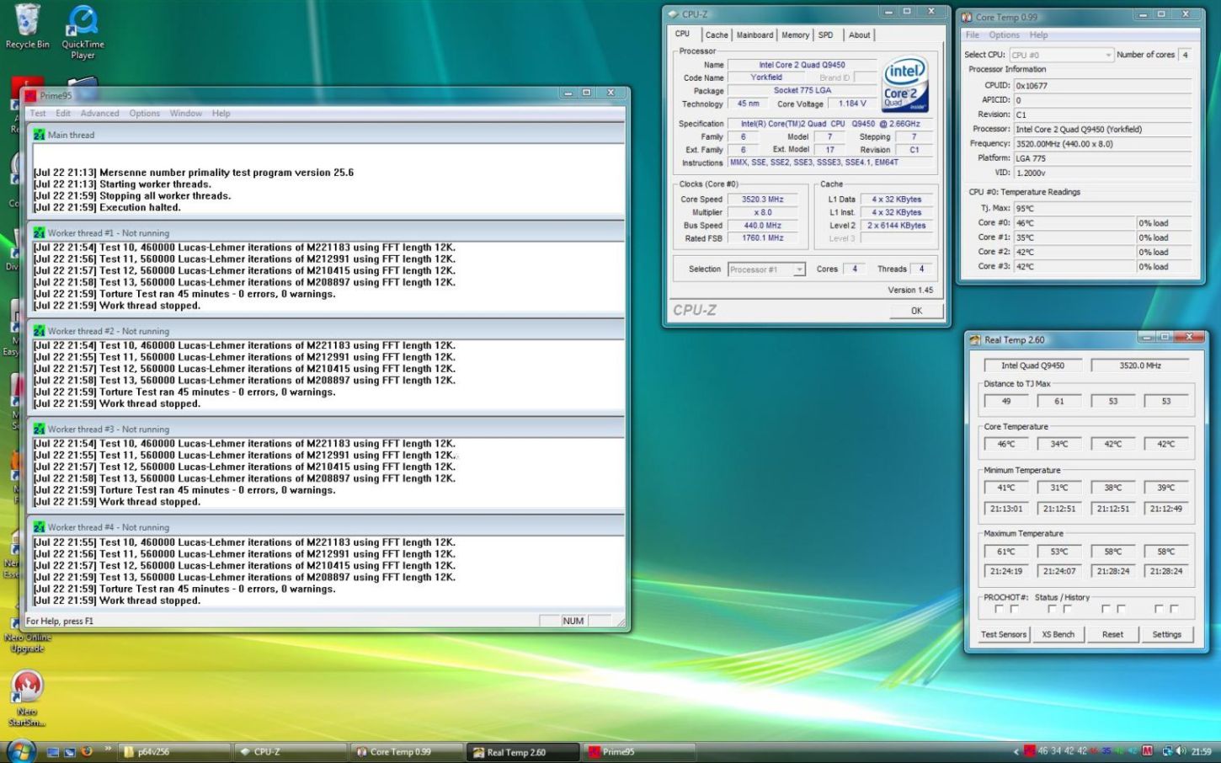Toggle the first PROCHOT status checkbox
The height and width of the screenshot is (763, 1221).
(x=999, y=609)
